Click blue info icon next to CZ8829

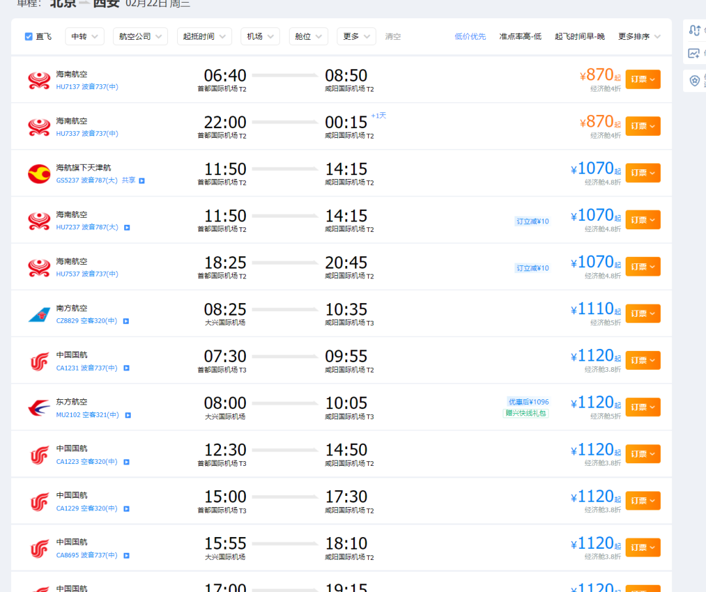(126, 321)
